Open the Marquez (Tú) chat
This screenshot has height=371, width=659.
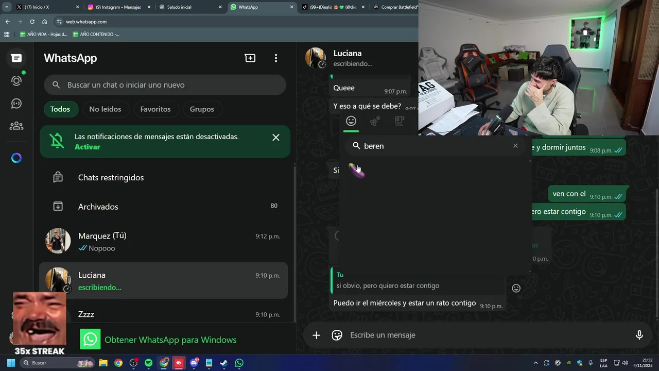pyautogui.click(x=164, y=241)
